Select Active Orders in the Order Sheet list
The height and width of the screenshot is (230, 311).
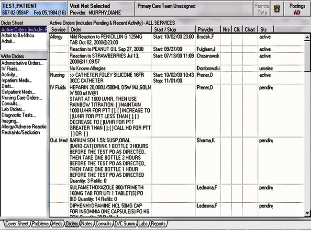tap(23, 30)
